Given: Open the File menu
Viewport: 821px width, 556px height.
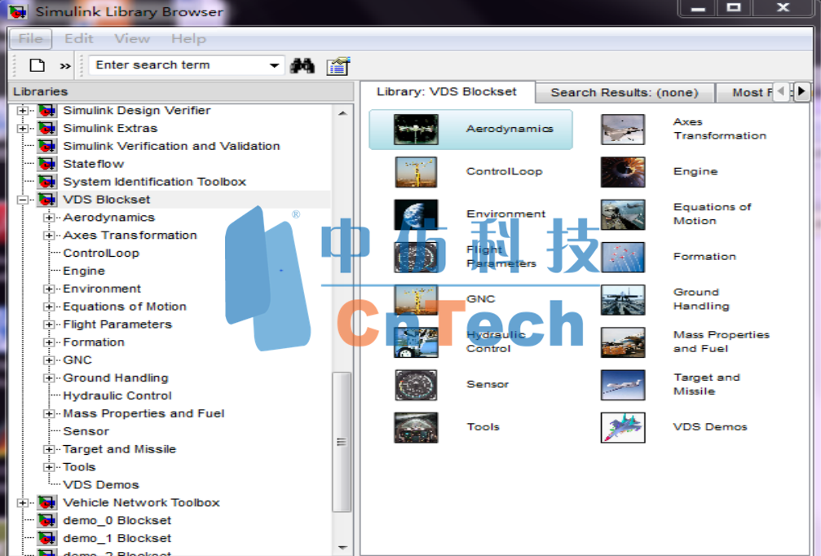Looking at the screenshot, I should point(30,39).
